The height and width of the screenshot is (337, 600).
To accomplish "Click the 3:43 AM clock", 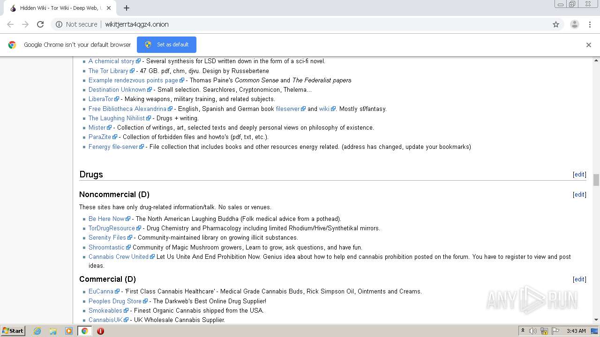I will 576,331.
